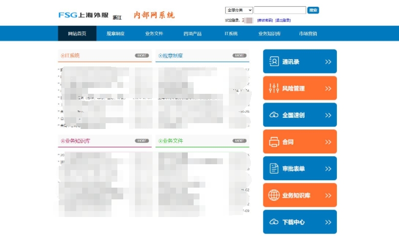This screenshot has width=399, height=237.
Task: Click the 风险管理 sliders icon
Action: pyautogui.click(x=274, y=88)
